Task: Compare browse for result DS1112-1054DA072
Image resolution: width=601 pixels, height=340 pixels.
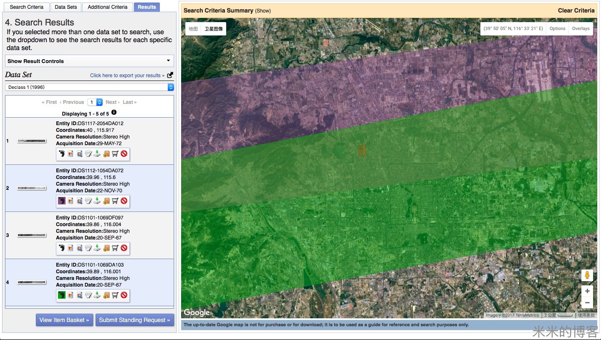Action: (88, 201)
